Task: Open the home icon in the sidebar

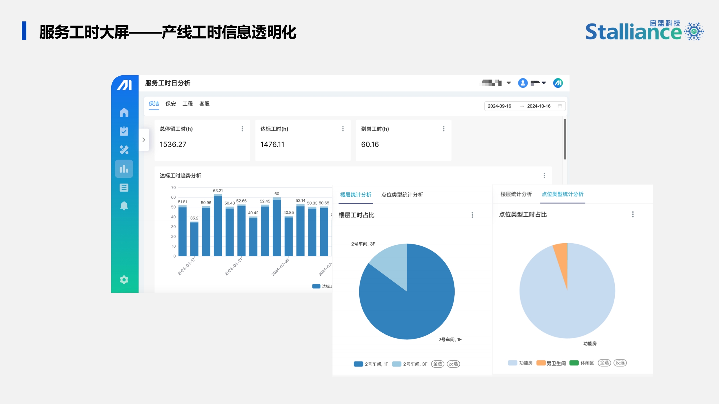Action: [124, 112]
